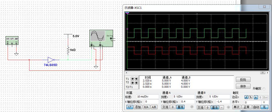
Task: Select the 1kΩ resistor component
Action: [x=68, y=50]
